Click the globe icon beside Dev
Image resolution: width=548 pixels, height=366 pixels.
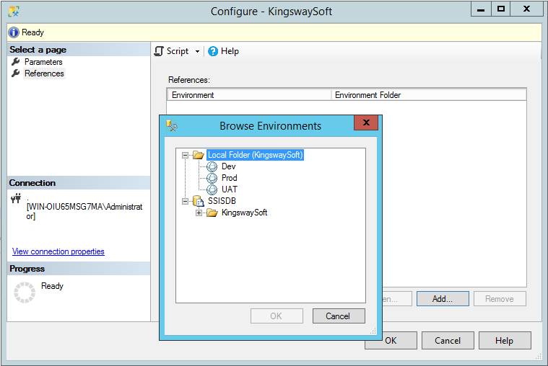212,166
